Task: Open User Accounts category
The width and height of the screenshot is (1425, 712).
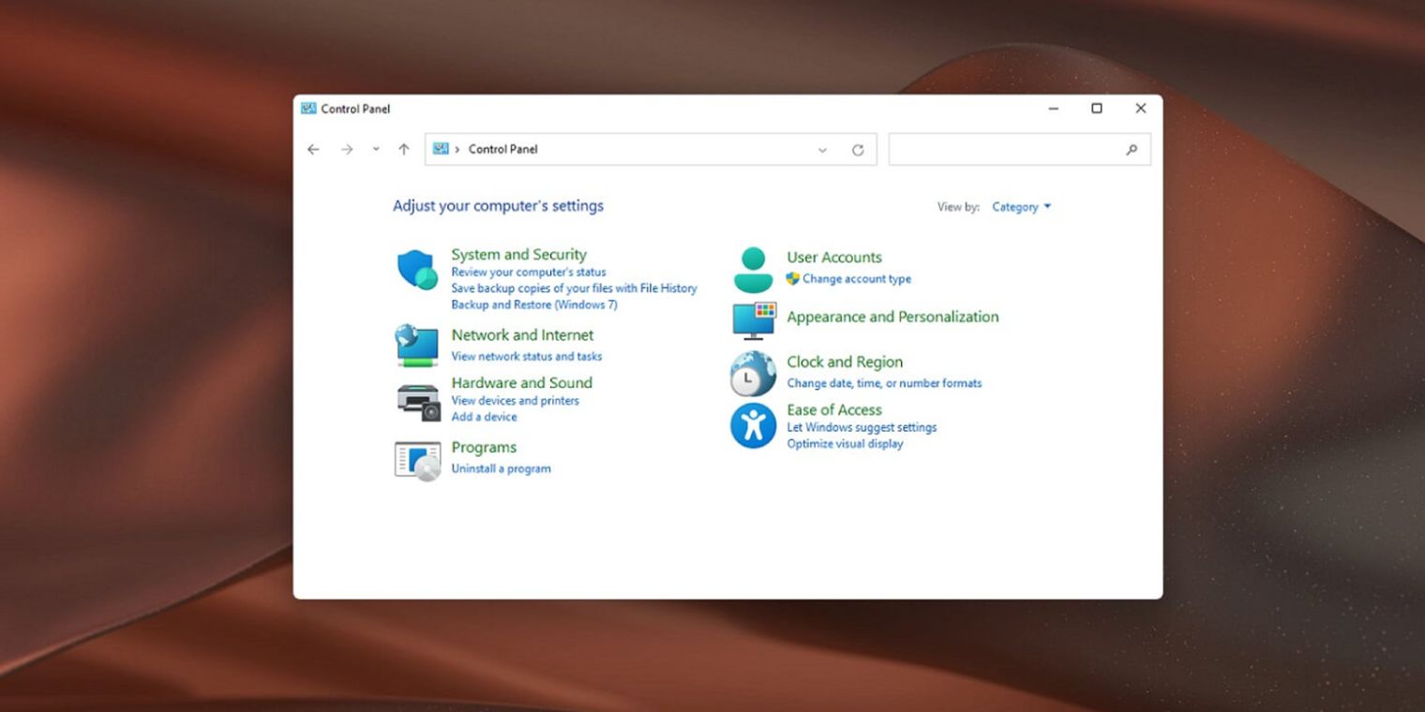Action: (834, 257)
